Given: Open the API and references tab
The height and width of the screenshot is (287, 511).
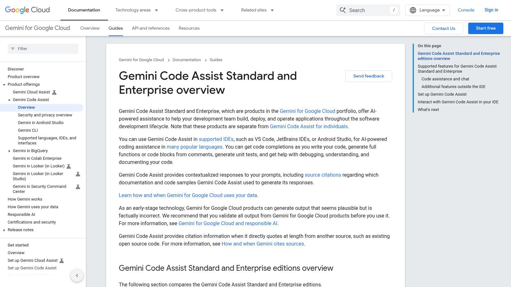Looking at the screenshot, I should click(x=151, y=28).
